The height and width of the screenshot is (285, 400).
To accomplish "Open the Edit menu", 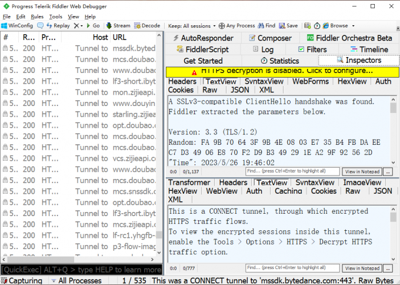I will 21,16.
